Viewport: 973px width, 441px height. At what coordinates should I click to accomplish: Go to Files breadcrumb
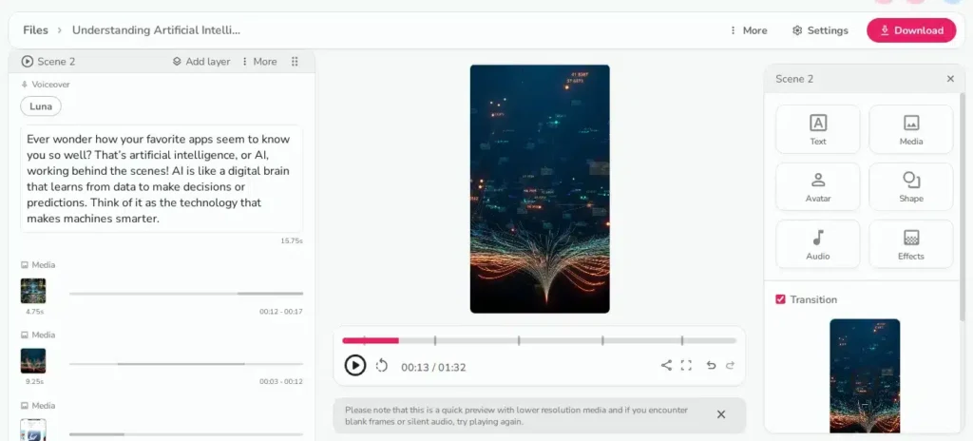35,29
